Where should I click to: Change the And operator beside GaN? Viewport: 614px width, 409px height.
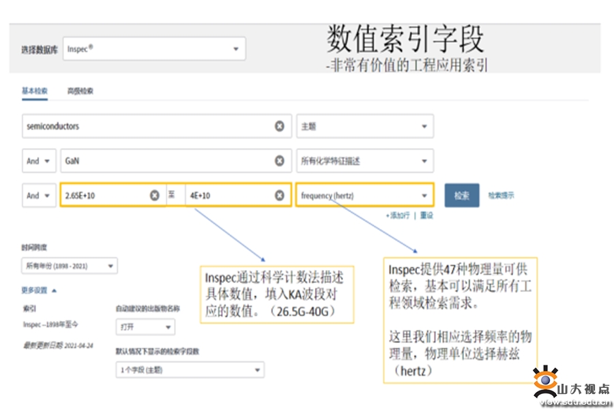coord(39,160)
